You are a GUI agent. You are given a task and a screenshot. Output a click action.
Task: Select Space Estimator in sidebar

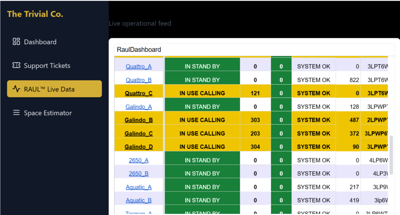[48, 113]
